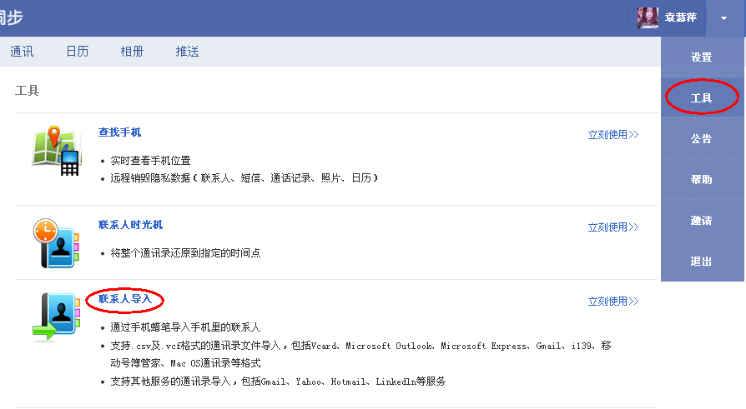The width and height of the screenshot is (746, 409).
Task: Open 公告 from the dropdown menu
Action: click(x=701, y=139)
